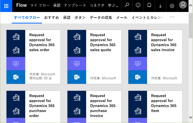Click Outlook icon on sales quote card

pyautogui.click(x=77, y=77)
